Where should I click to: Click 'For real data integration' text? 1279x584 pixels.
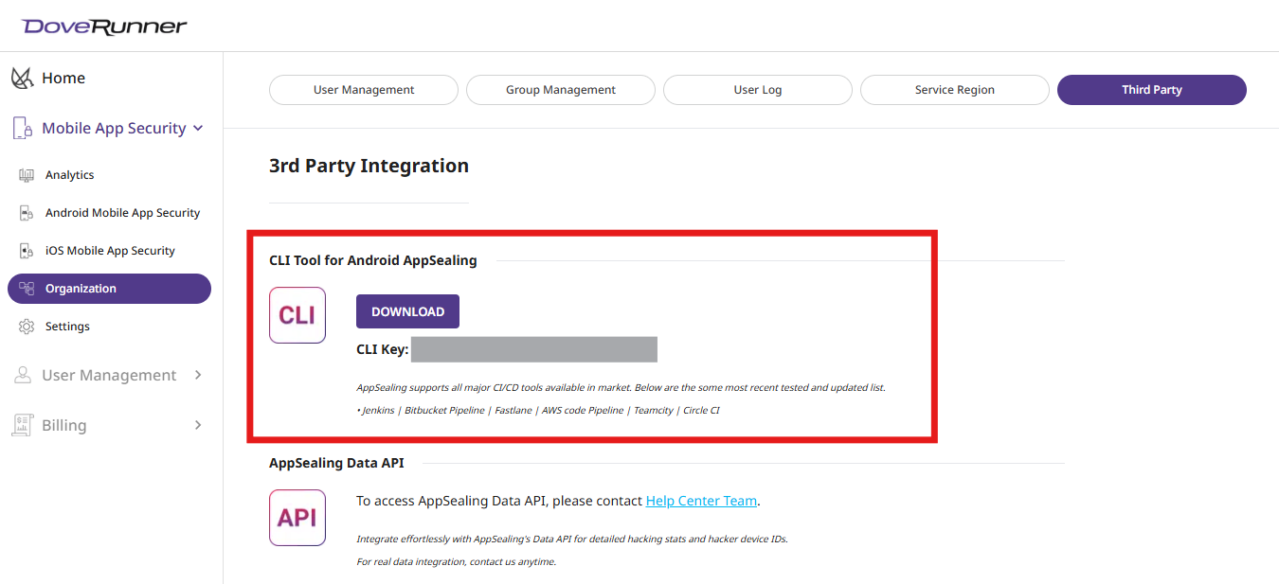[x=456, y=562]
